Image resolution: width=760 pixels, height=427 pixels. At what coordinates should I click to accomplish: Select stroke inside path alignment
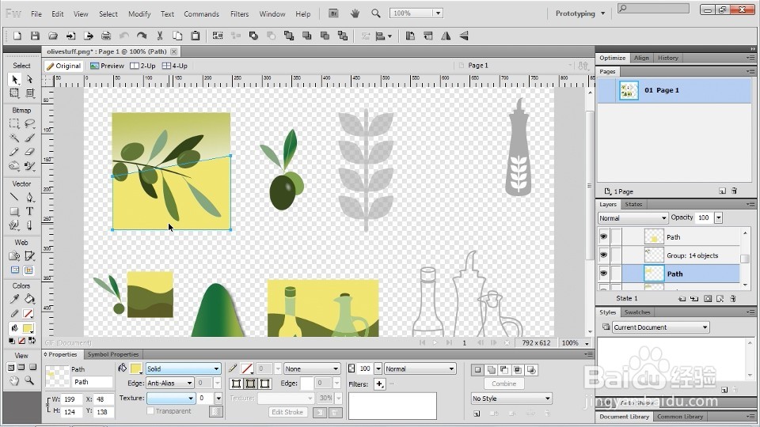(x=237, y=384)
